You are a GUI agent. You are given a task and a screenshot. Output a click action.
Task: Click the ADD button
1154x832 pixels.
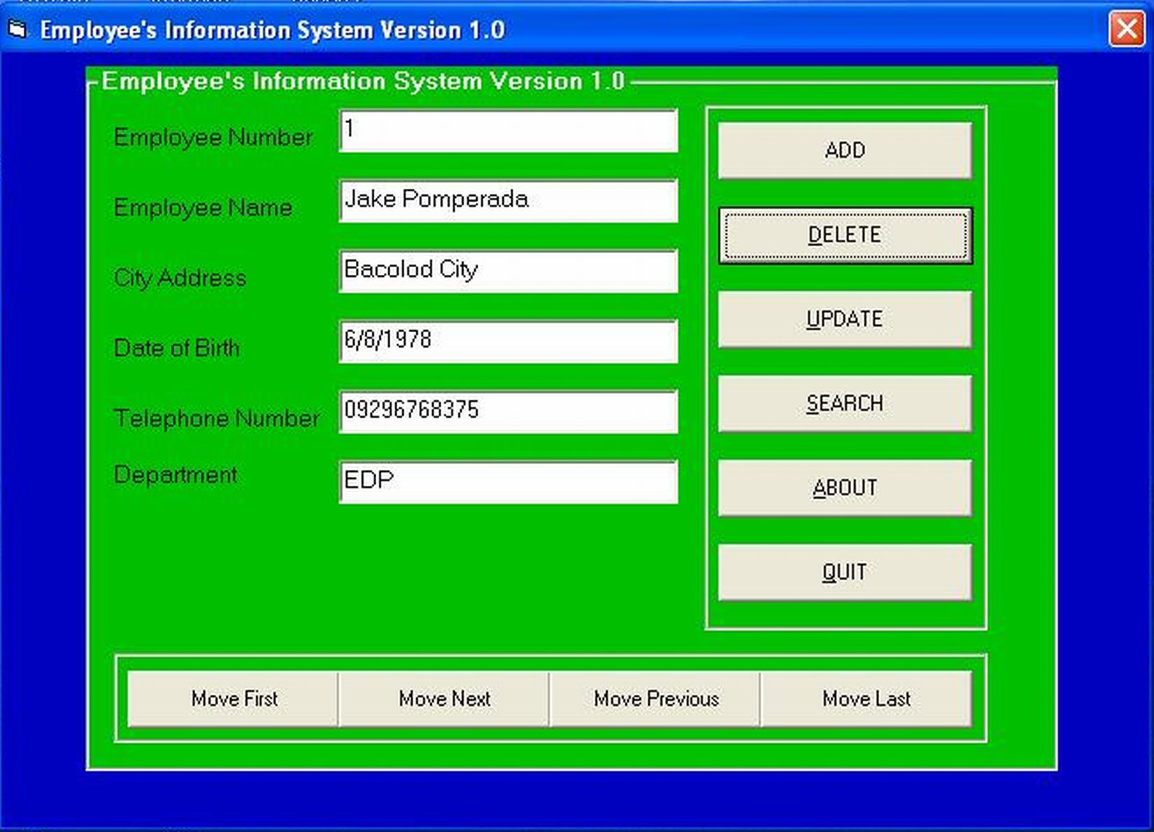tap(844, 150)
